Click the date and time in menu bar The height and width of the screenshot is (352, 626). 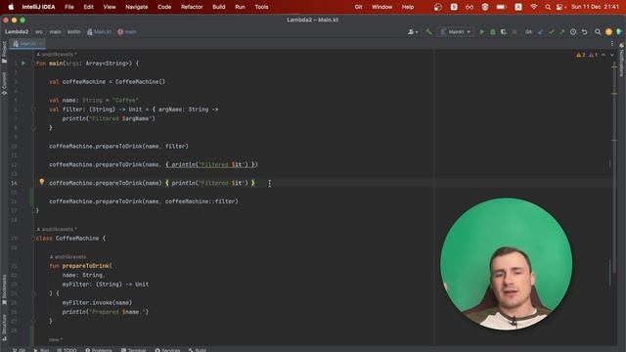pos(596,7)
